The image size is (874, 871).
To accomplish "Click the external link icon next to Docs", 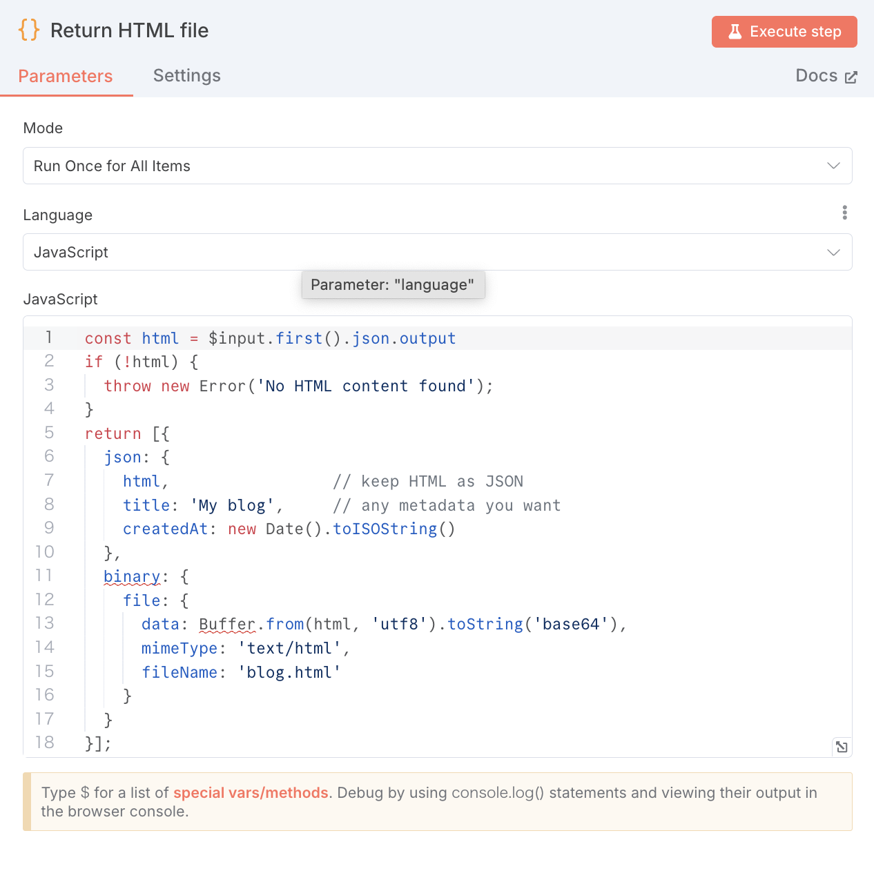I will (x=851, y=77).
